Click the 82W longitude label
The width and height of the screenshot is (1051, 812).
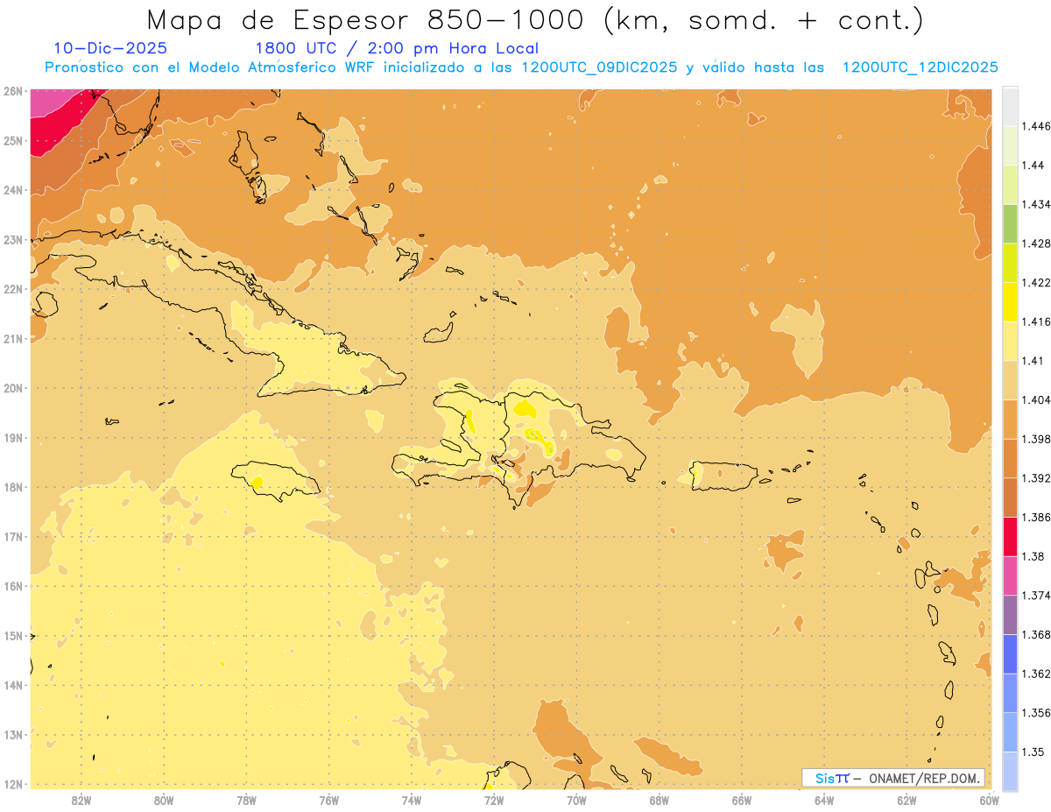(81, 800)
